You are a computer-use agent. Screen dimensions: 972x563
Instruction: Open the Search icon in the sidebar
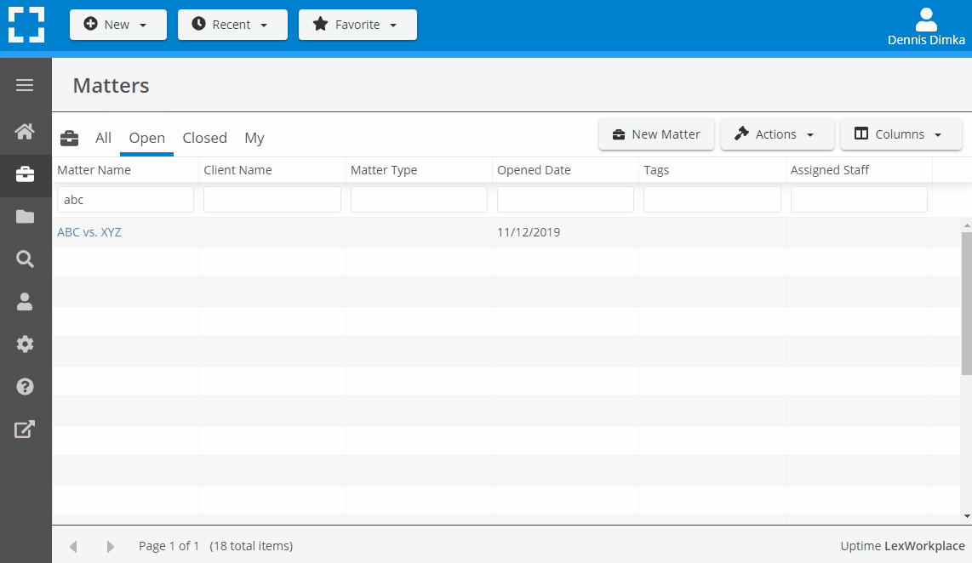[25, 259]
